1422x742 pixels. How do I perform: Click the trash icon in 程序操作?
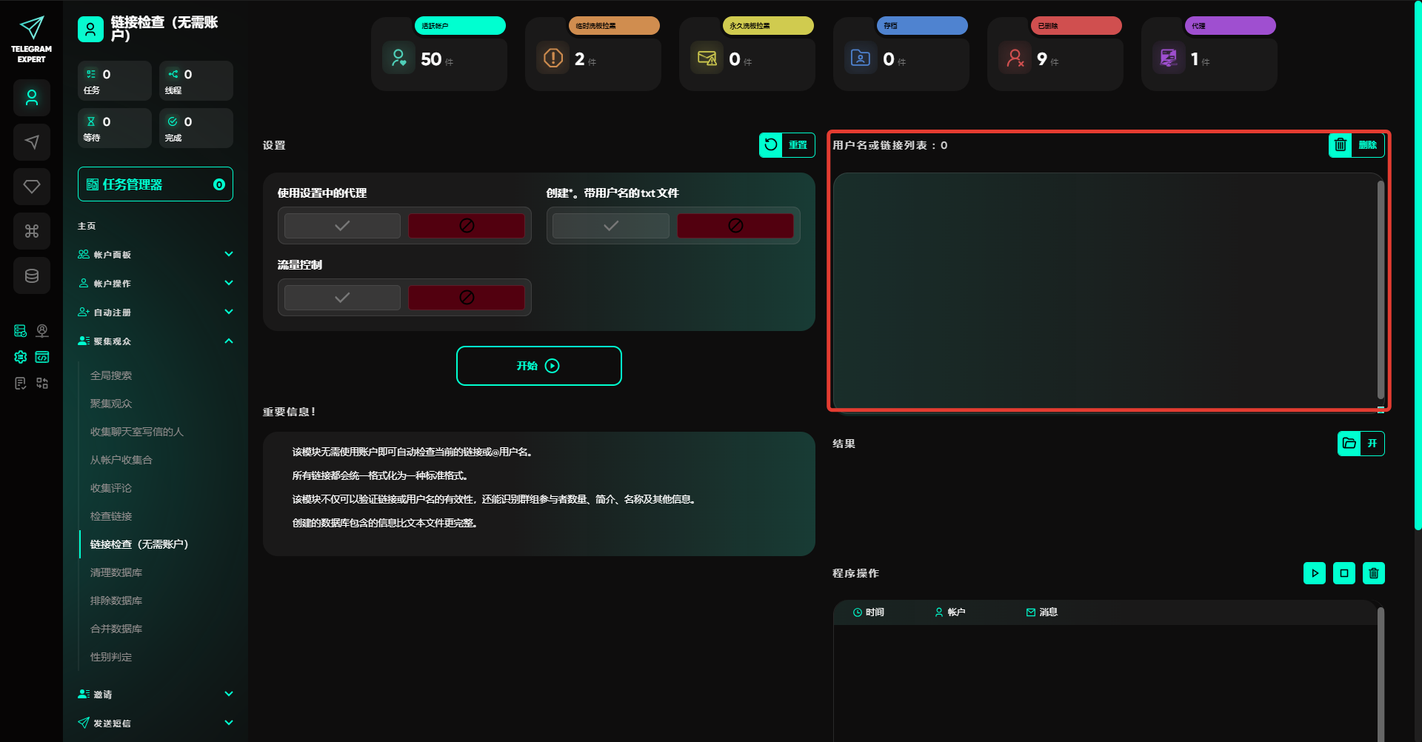pos(1373,573)
